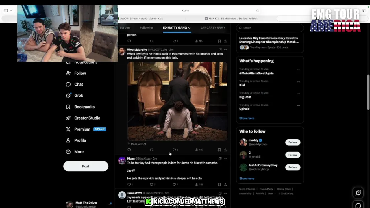Image resolution: width=370 pixels, height=208 pixels.
Task: Click the Grok logo icon
Action: [68, 96]
